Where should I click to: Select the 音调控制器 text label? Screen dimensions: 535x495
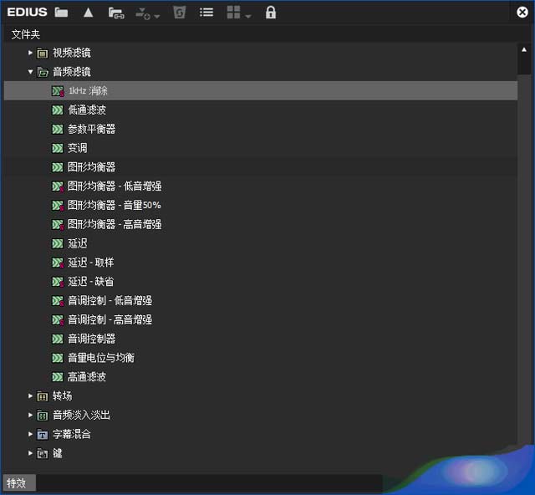92,339
